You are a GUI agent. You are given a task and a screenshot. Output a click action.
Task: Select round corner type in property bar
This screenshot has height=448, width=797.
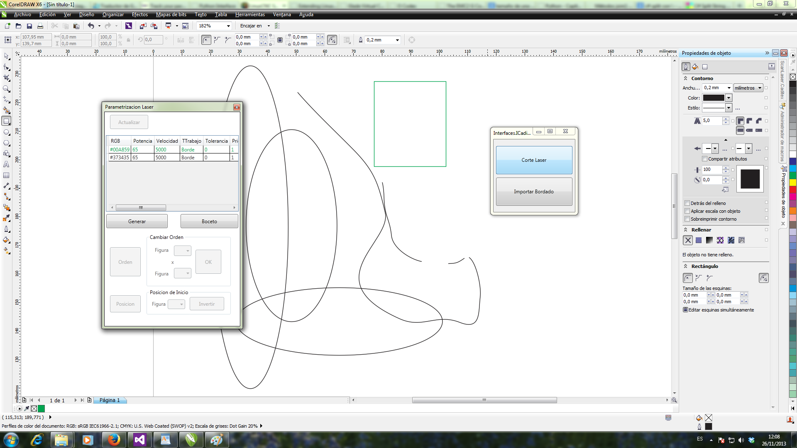[x=206, y=40]
